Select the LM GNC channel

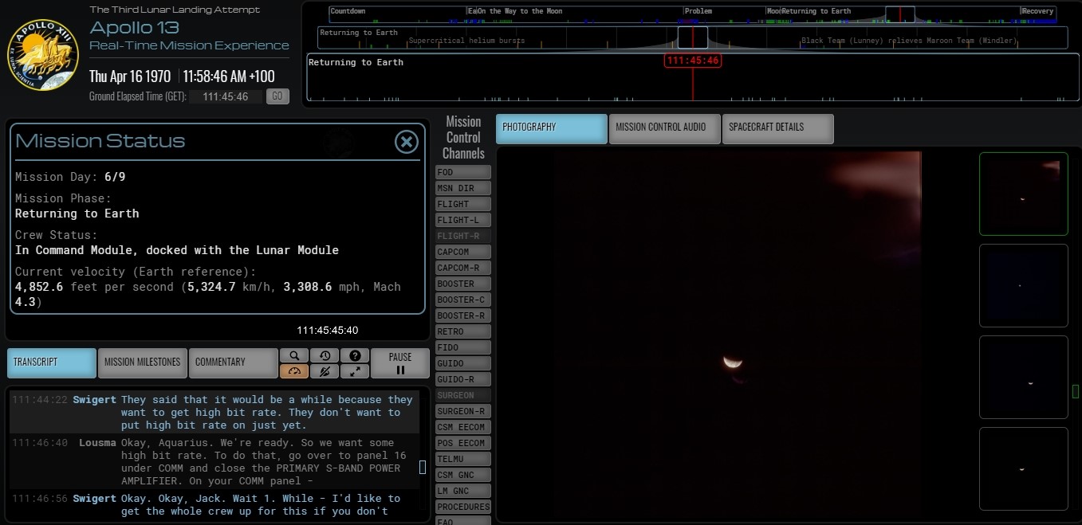463,491
